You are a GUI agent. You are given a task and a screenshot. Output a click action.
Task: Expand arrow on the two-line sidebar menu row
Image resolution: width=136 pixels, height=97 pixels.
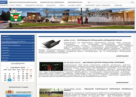(33, 42)
